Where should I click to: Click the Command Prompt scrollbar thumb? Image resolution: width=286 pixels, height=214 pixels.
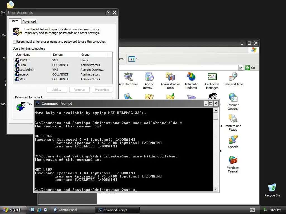pos(216,116)
